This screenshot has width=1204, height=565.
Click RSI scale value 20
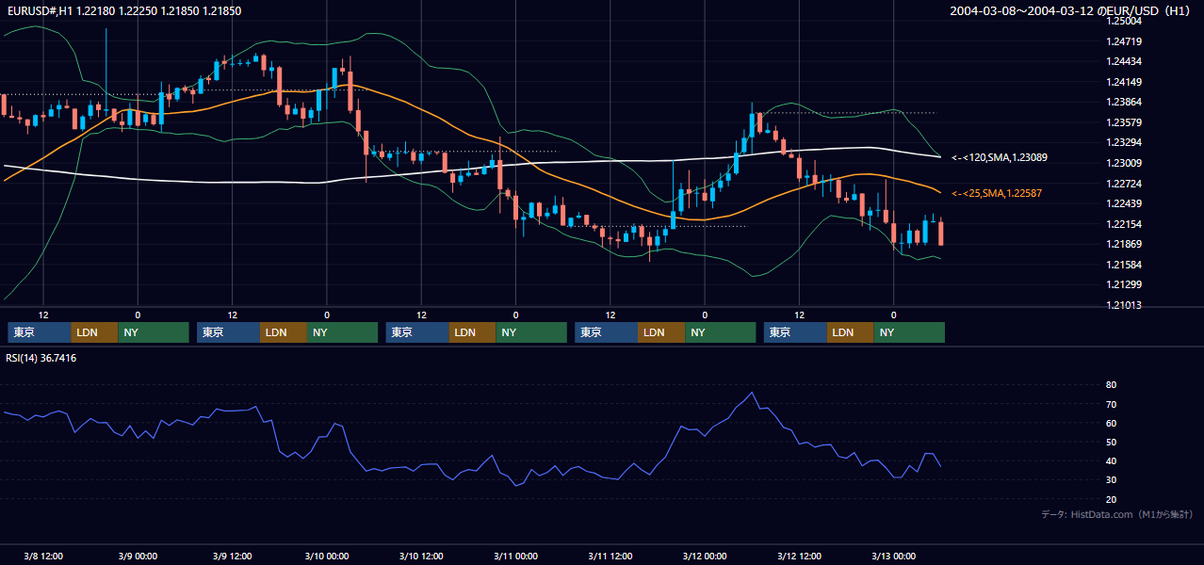[1112, 499]
